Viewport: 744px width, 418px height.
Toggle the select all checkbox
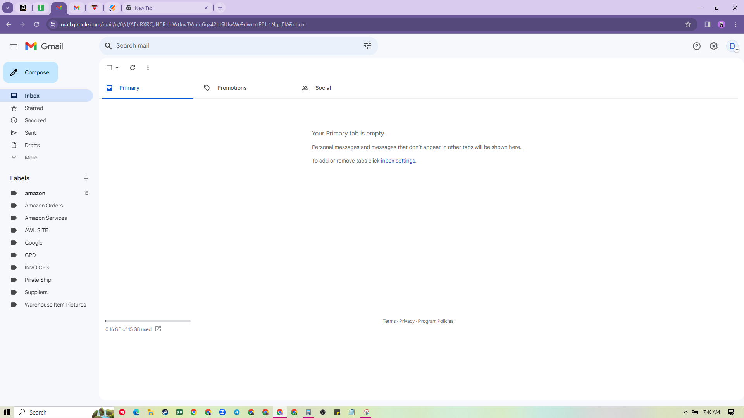[x=109, y=68]
